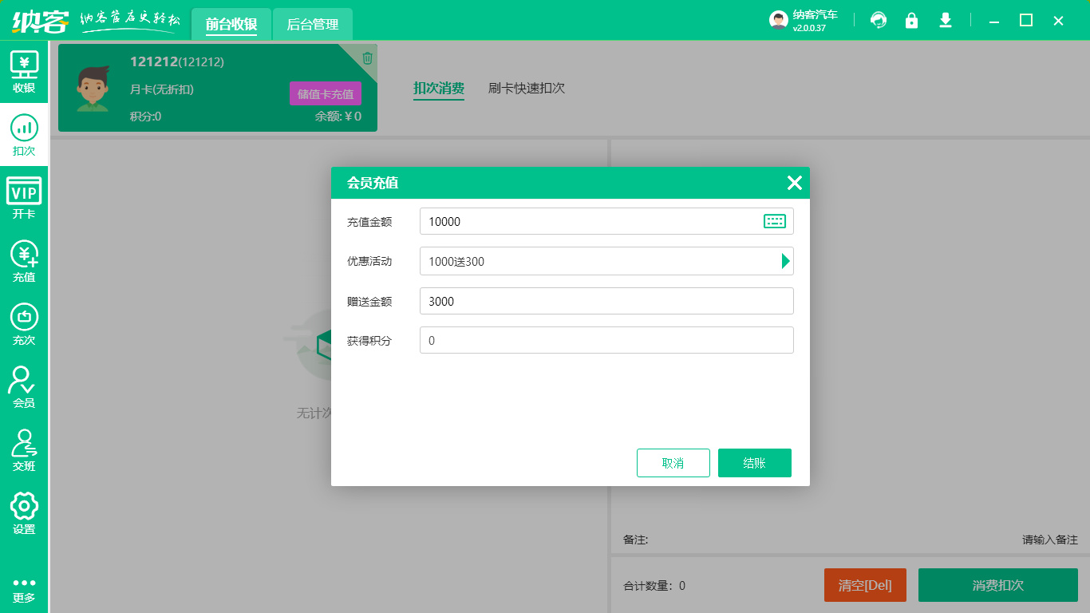Switch to the 后台管理 tab
The width and height of the screenshot is (1090, 613).
(x=313, y=25)
